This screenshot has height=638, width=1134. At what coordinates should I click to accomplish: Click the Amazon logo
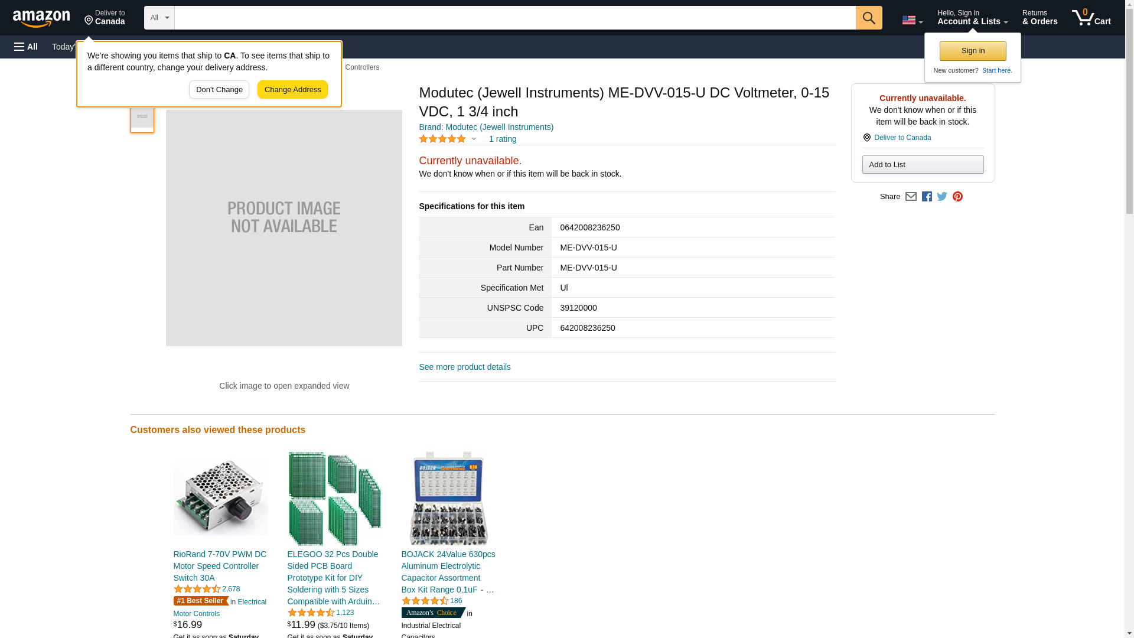coord(41,18)
